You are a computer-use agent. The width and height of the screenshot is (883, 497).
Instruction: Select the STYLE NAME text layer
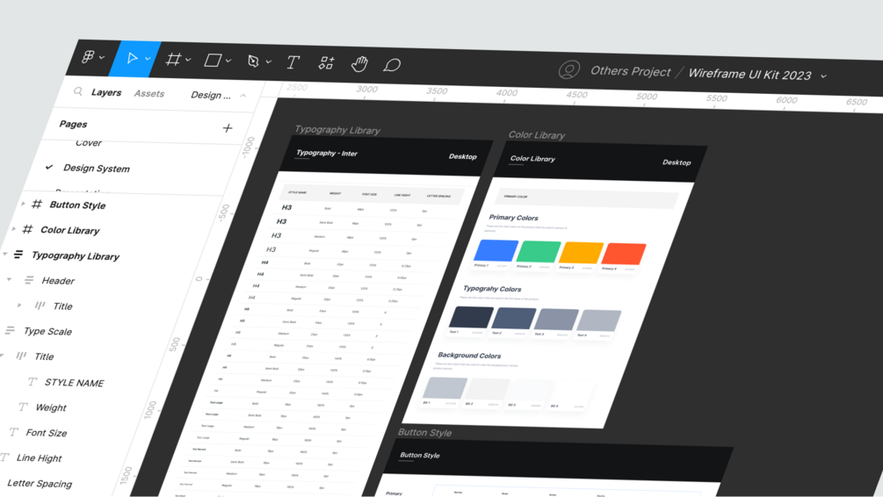(x=75, y=383)
